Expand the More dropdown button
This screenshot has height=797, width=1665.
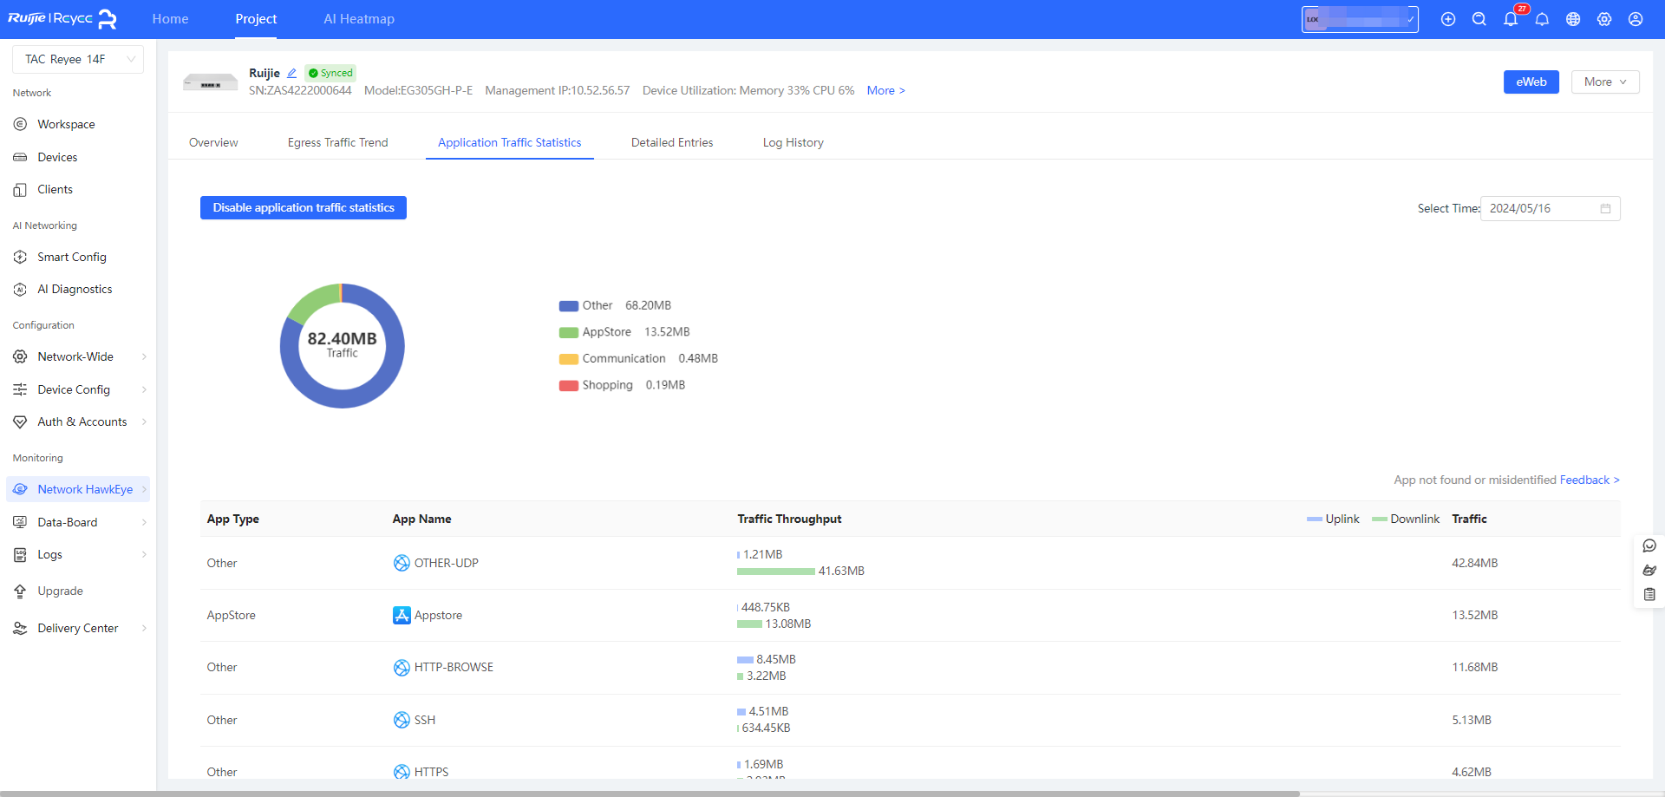coord(1604,82)
